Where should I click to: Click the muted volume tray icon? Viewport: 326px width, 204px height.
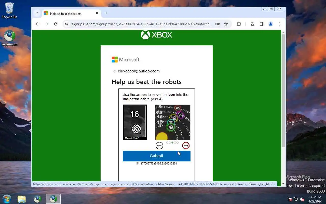[302, 199]
